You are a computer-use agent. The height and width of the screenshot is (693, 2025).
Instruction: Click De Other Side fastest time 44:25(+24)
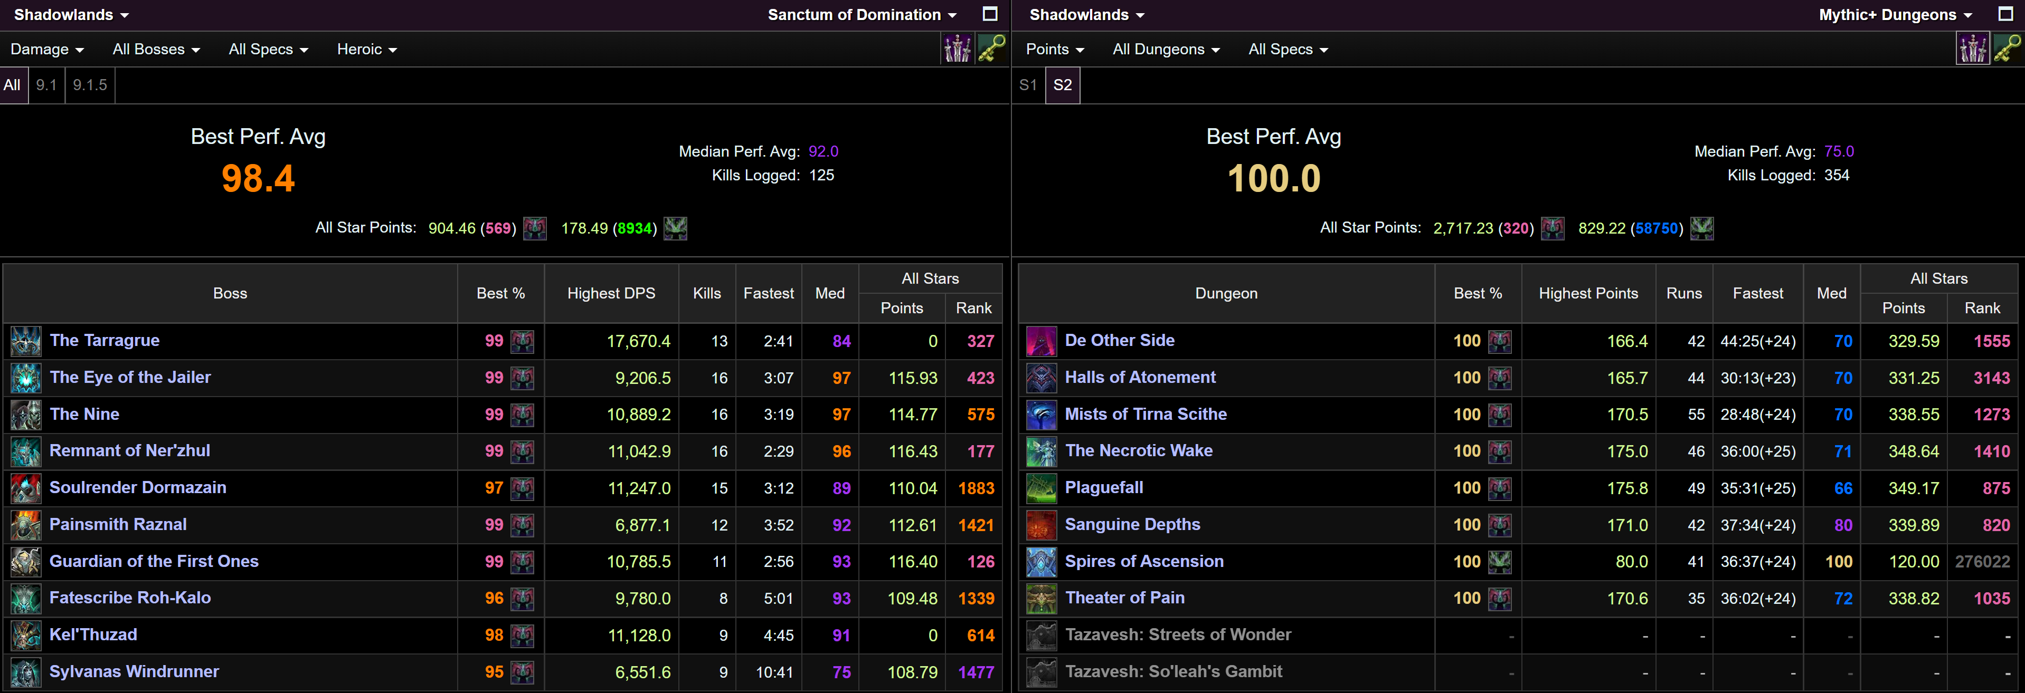[x=1758, y=342]
